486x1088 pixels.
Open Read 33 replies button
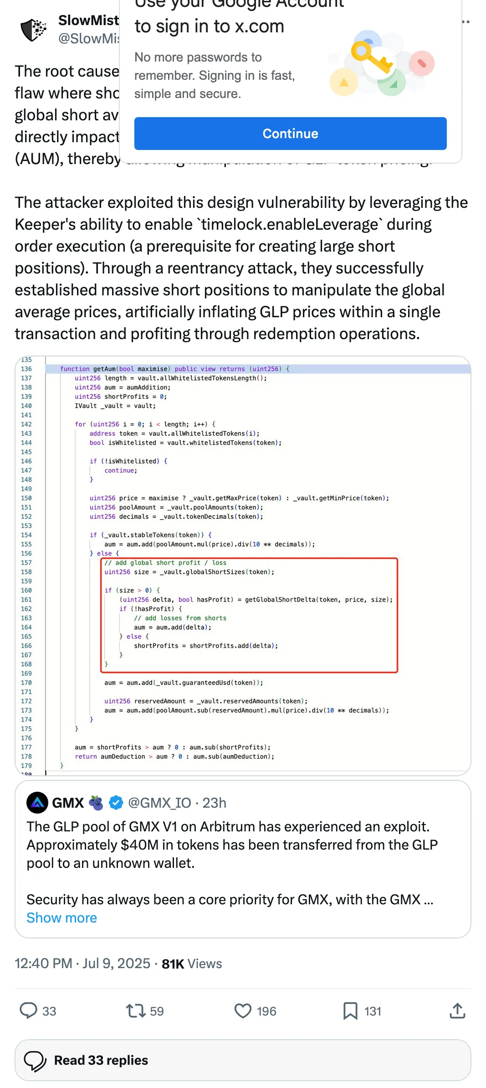click(243, 1060)
